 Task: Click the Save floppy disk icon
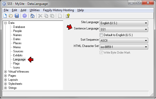(17, 16)
